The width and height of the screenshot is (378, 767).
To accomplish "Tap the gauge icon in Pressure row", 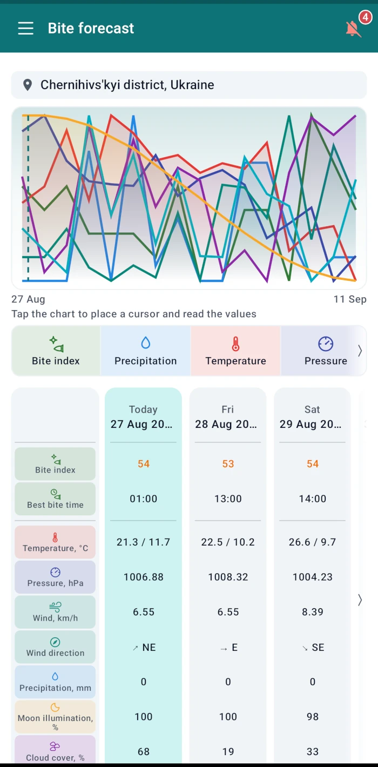I will click(55, 573).
